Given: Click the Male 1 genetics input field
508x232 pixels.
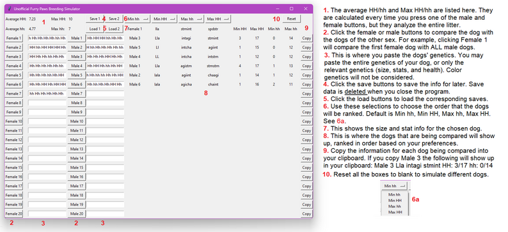Looking at the screenshot, I should (x=106, y=38).
